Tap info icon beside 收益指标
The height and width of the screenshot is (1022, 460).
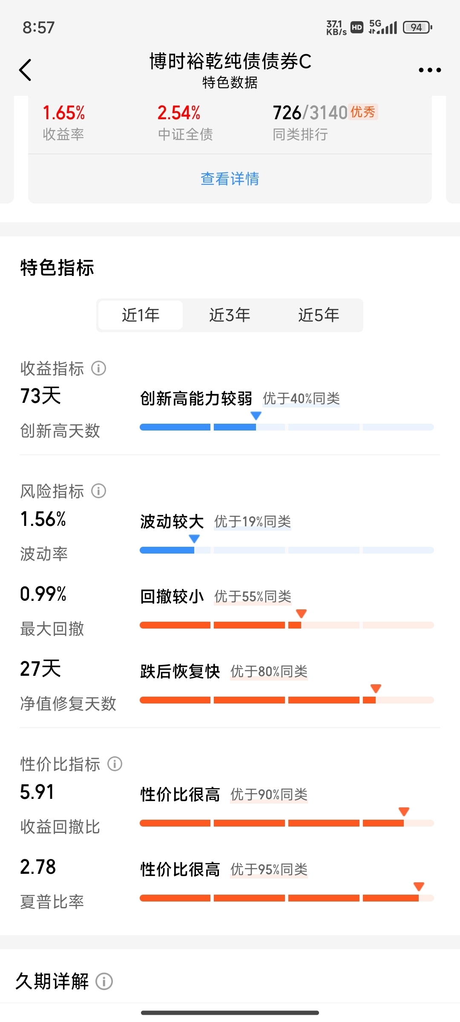click(x=99, y=368)
